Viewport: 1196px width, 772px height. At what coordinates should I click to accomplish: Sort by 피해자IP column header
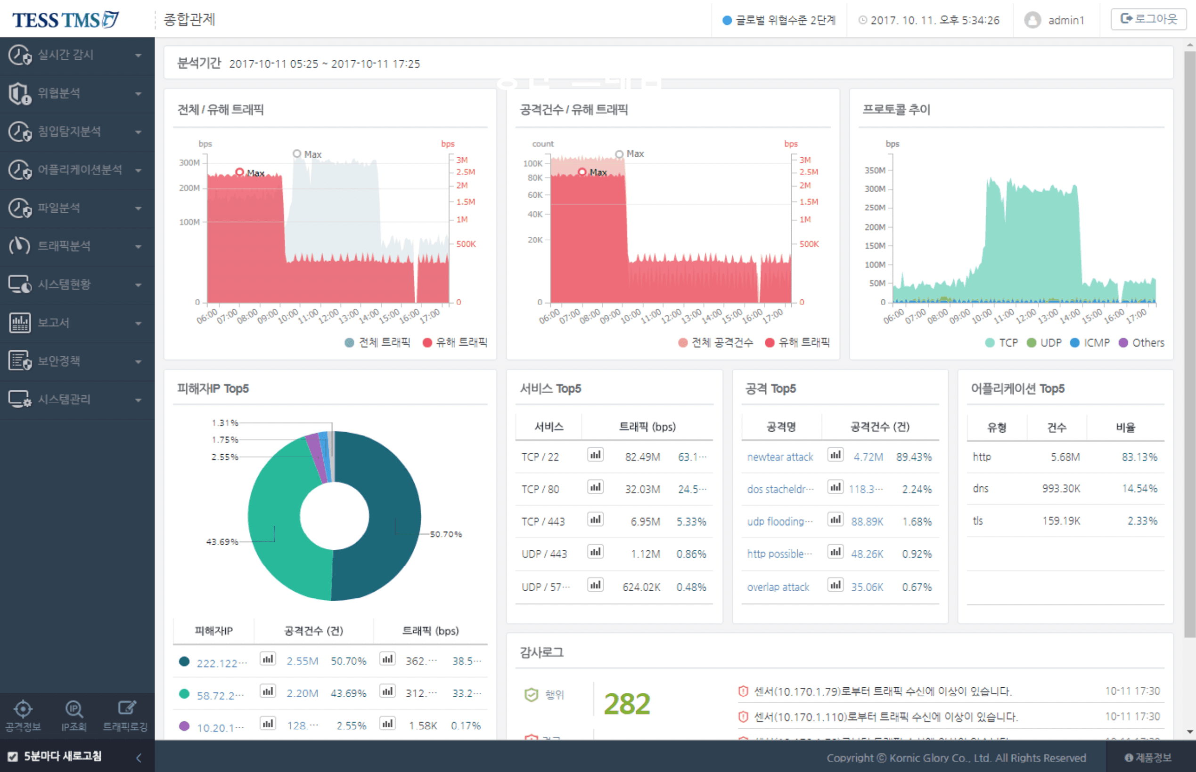214,631
